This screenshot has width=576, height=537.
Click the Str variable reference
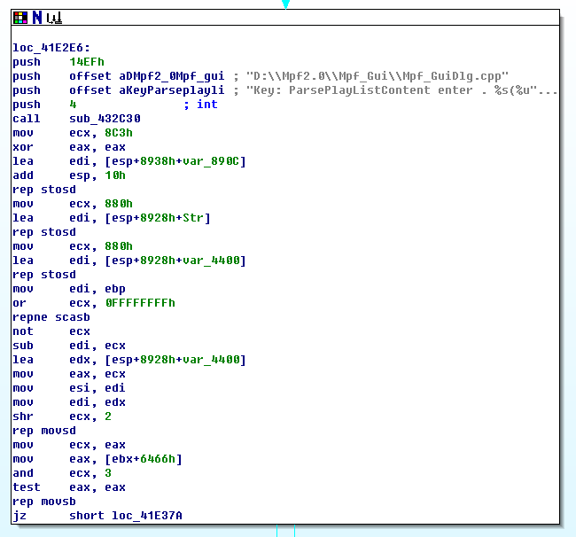[x=193, y=218]
